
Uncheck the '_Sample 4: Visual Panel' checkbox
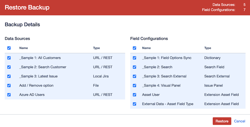click(x=134, y=86)
